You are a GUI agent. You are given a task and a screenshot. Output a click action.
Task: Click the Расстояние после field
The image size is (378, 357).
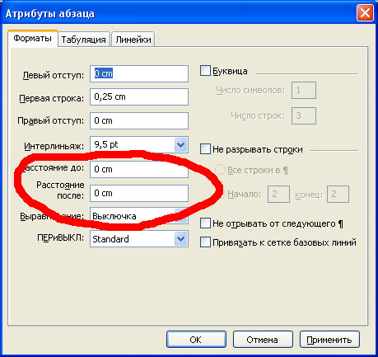139,193
